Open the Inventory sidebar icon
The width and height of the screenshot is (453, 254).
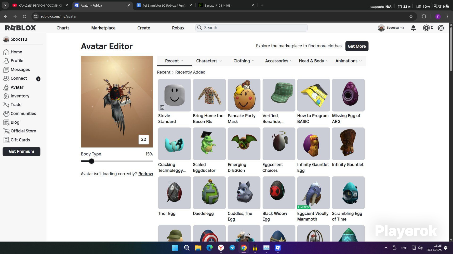pos(6,96)
